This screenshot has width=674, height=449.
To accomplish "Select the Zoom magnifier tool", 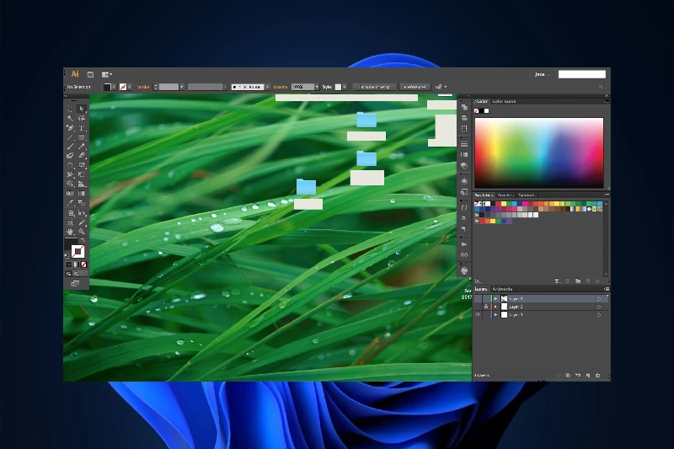I will point(82,232).
